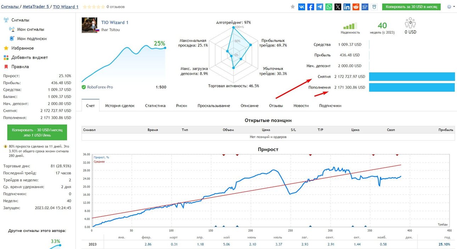
Task: Open Мои сигналы in the sidebar
Action: pos(30,29)
